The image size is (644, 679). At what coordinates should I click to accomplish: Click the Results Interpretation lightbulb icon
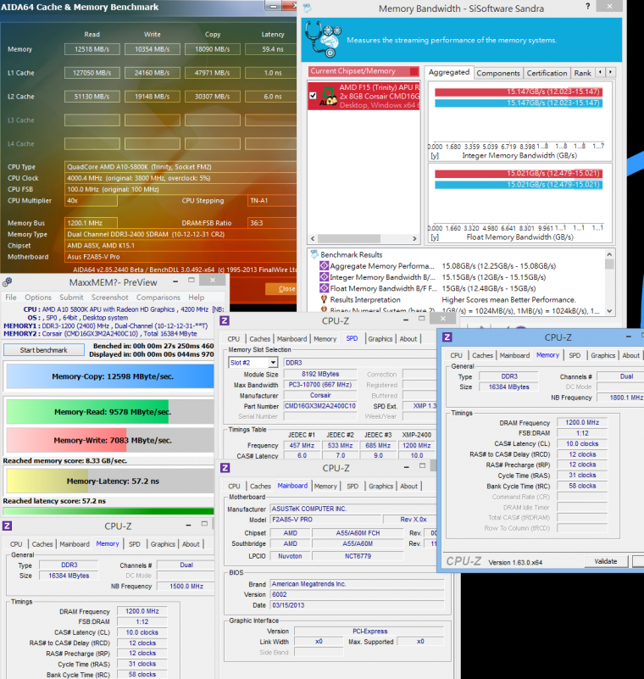click(x=324, y=299)
